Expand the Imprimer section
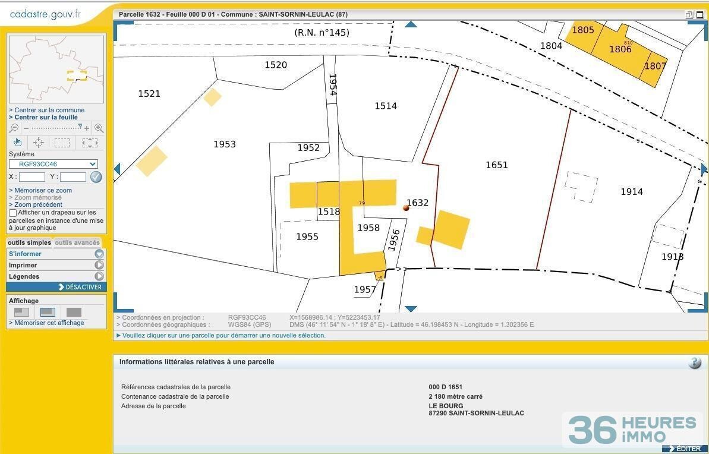Screen dimensions: 709x454 pos(99,265)
